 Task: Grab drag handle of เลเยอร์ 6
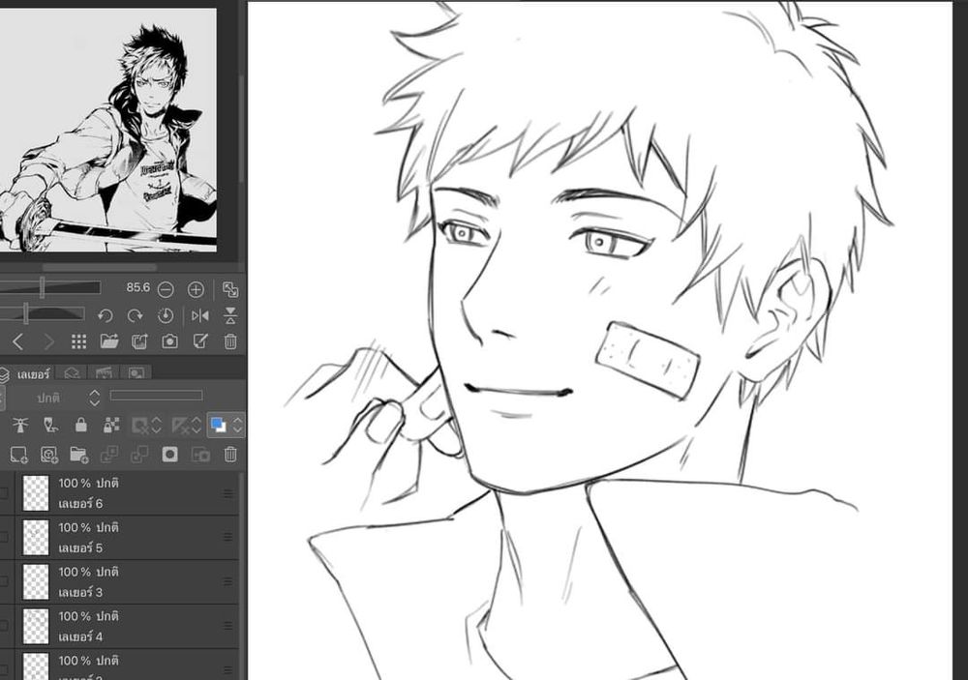pyautogui.click(x=227, y=493)
